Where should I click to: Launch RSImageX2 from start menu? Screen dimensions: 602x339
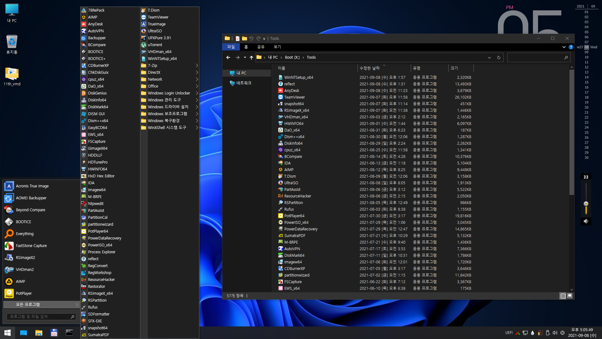[x=41, y=258]
